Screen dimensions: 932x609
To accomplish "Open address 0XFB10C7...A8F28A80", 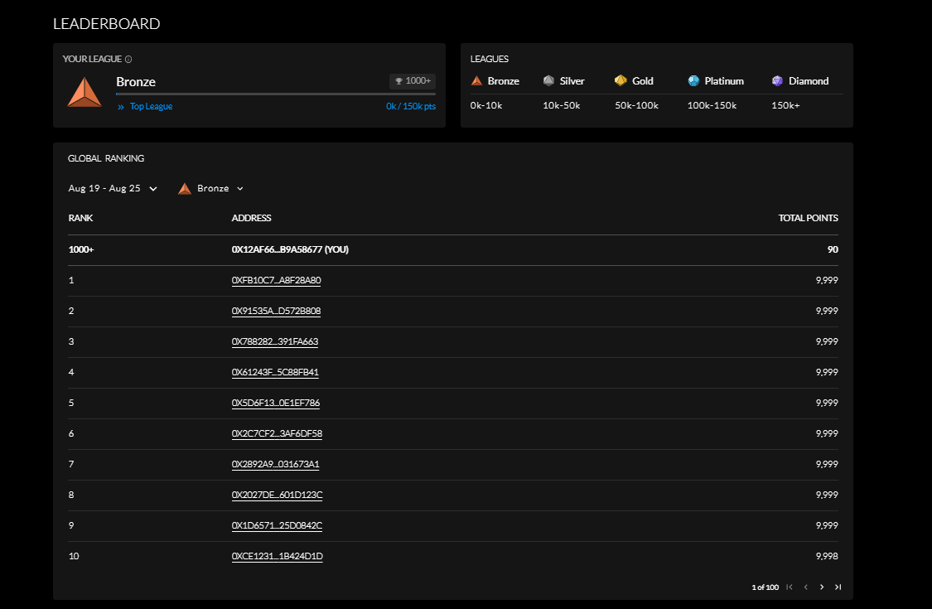I will click(x=277, y=280).
